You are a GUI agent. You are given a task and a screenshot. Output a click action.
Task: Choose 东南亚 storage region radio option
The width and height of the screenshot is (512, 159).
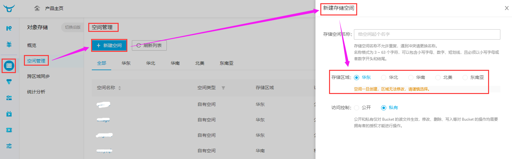pos(465,78)
